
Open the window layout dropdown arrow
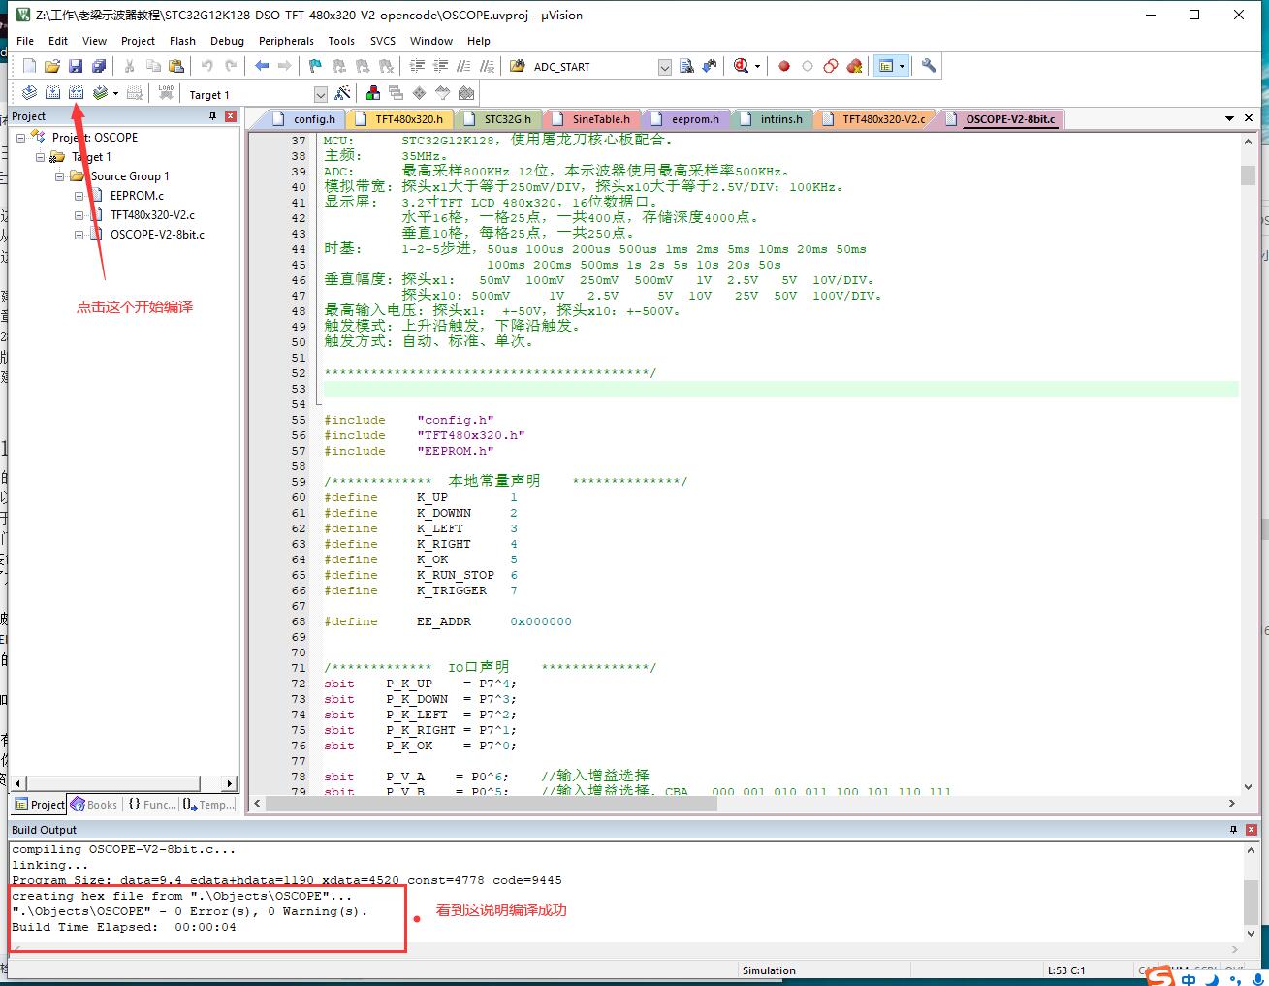(x=902, y=66)
